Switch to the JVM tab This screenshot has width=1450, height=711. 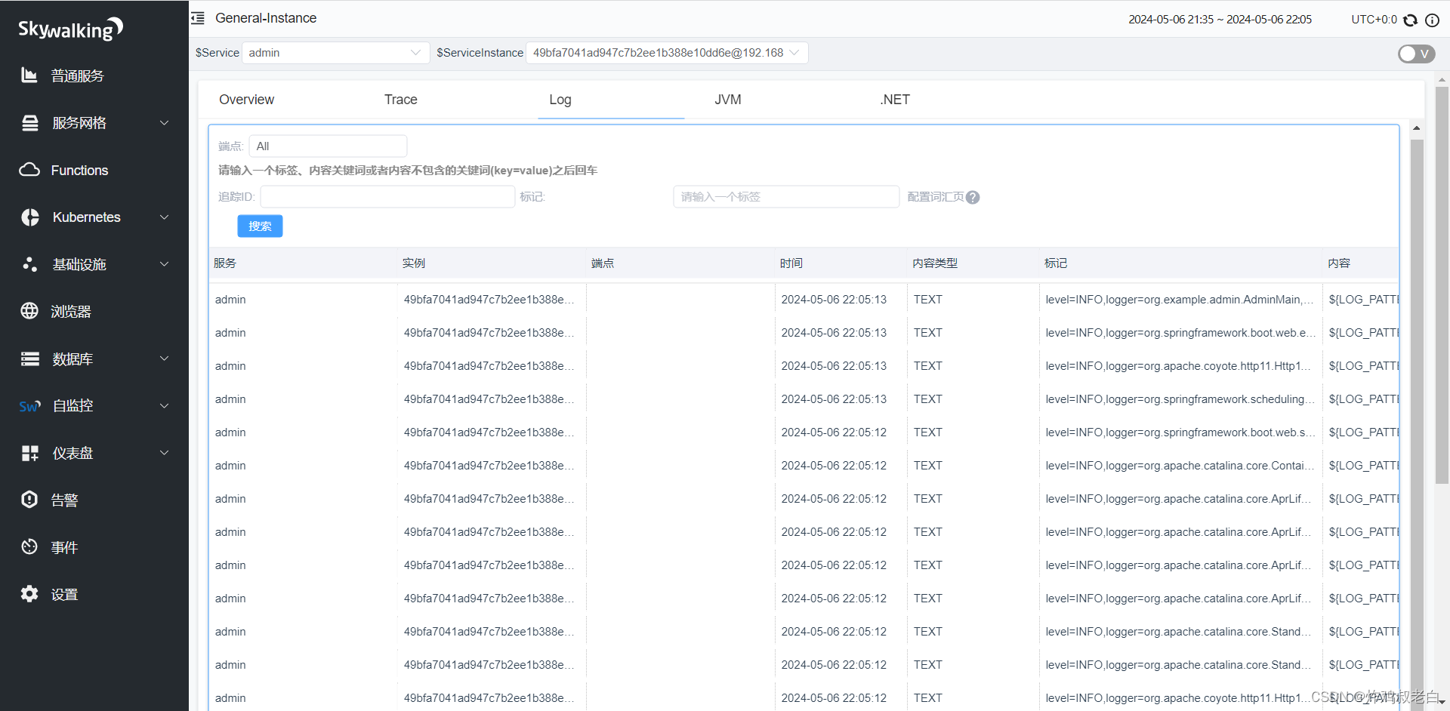[728, 100]
